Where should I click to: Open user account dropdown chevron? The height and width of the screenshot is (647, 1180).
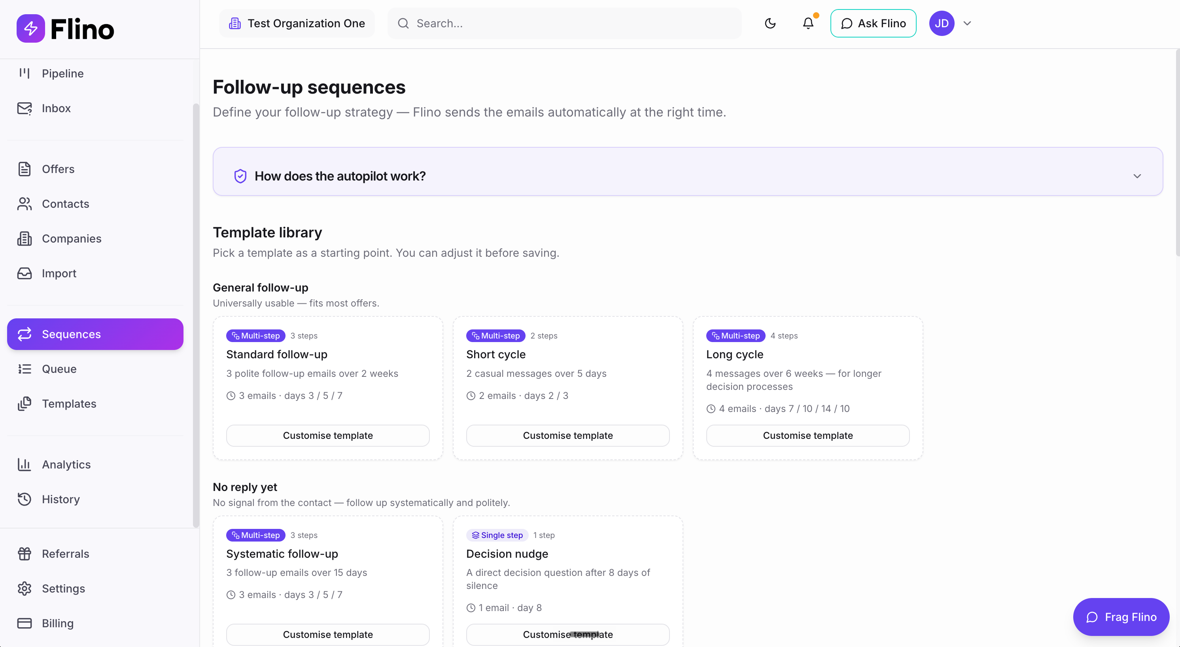point(967,23)
